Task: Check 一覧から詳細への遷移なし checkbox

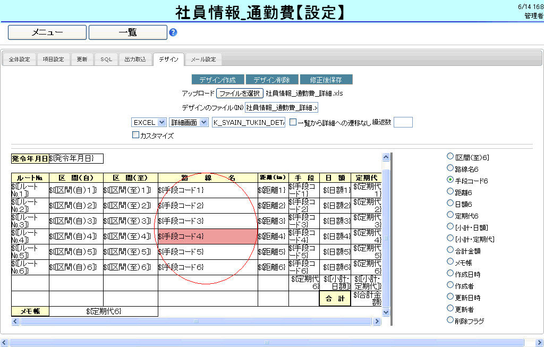Action: tap(293, 122)
